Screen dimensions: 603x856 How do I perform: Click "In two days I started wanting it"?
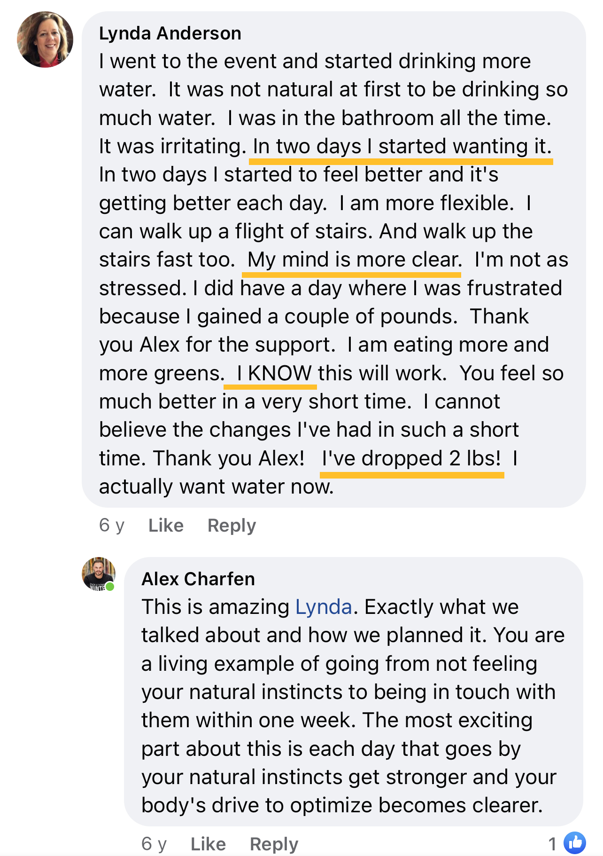[x=402, y=147]
